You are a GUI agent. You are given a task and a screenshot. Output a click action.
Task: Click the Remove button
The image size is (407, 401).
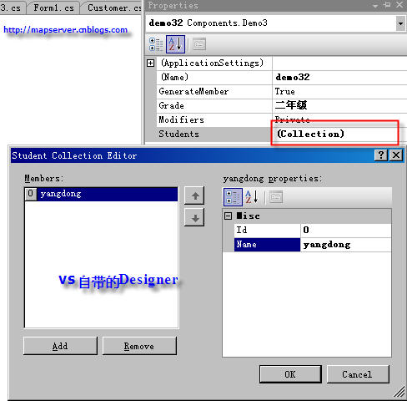pos(139,346)
